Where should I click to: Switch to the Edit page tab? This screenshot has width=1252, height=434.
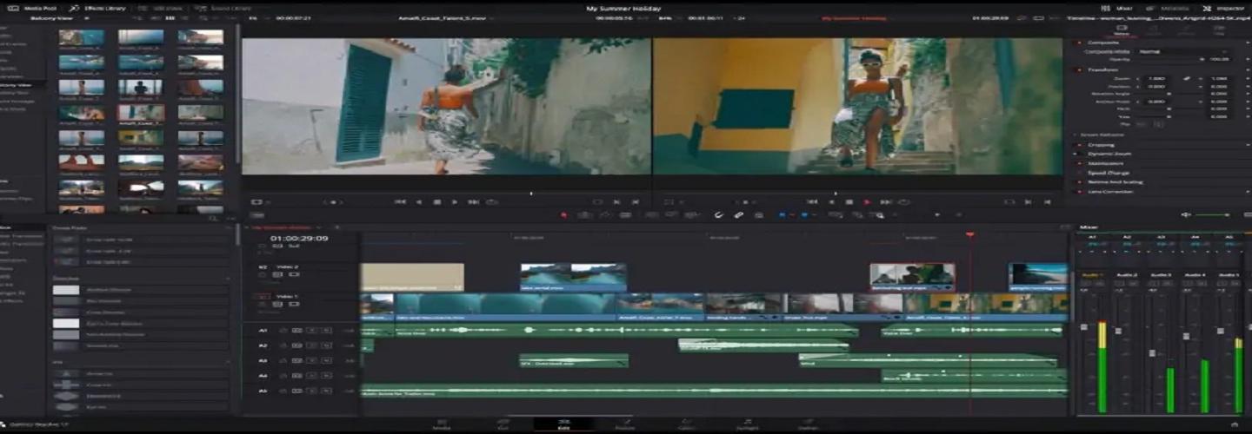563,424
